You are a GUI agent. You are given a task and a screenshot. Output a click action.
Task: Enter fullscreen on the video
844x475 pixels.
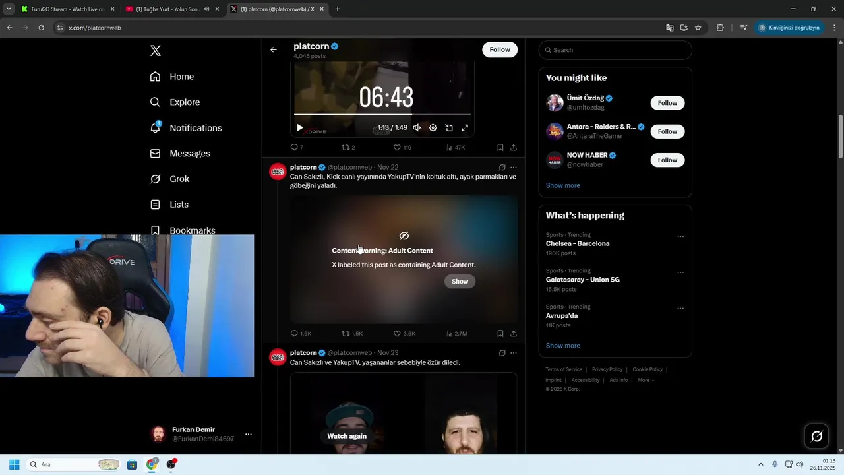point(465,128)
